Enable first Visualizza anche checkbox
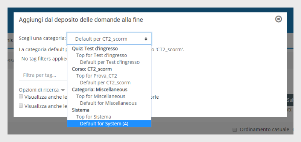301x142 pixels. 21,96
